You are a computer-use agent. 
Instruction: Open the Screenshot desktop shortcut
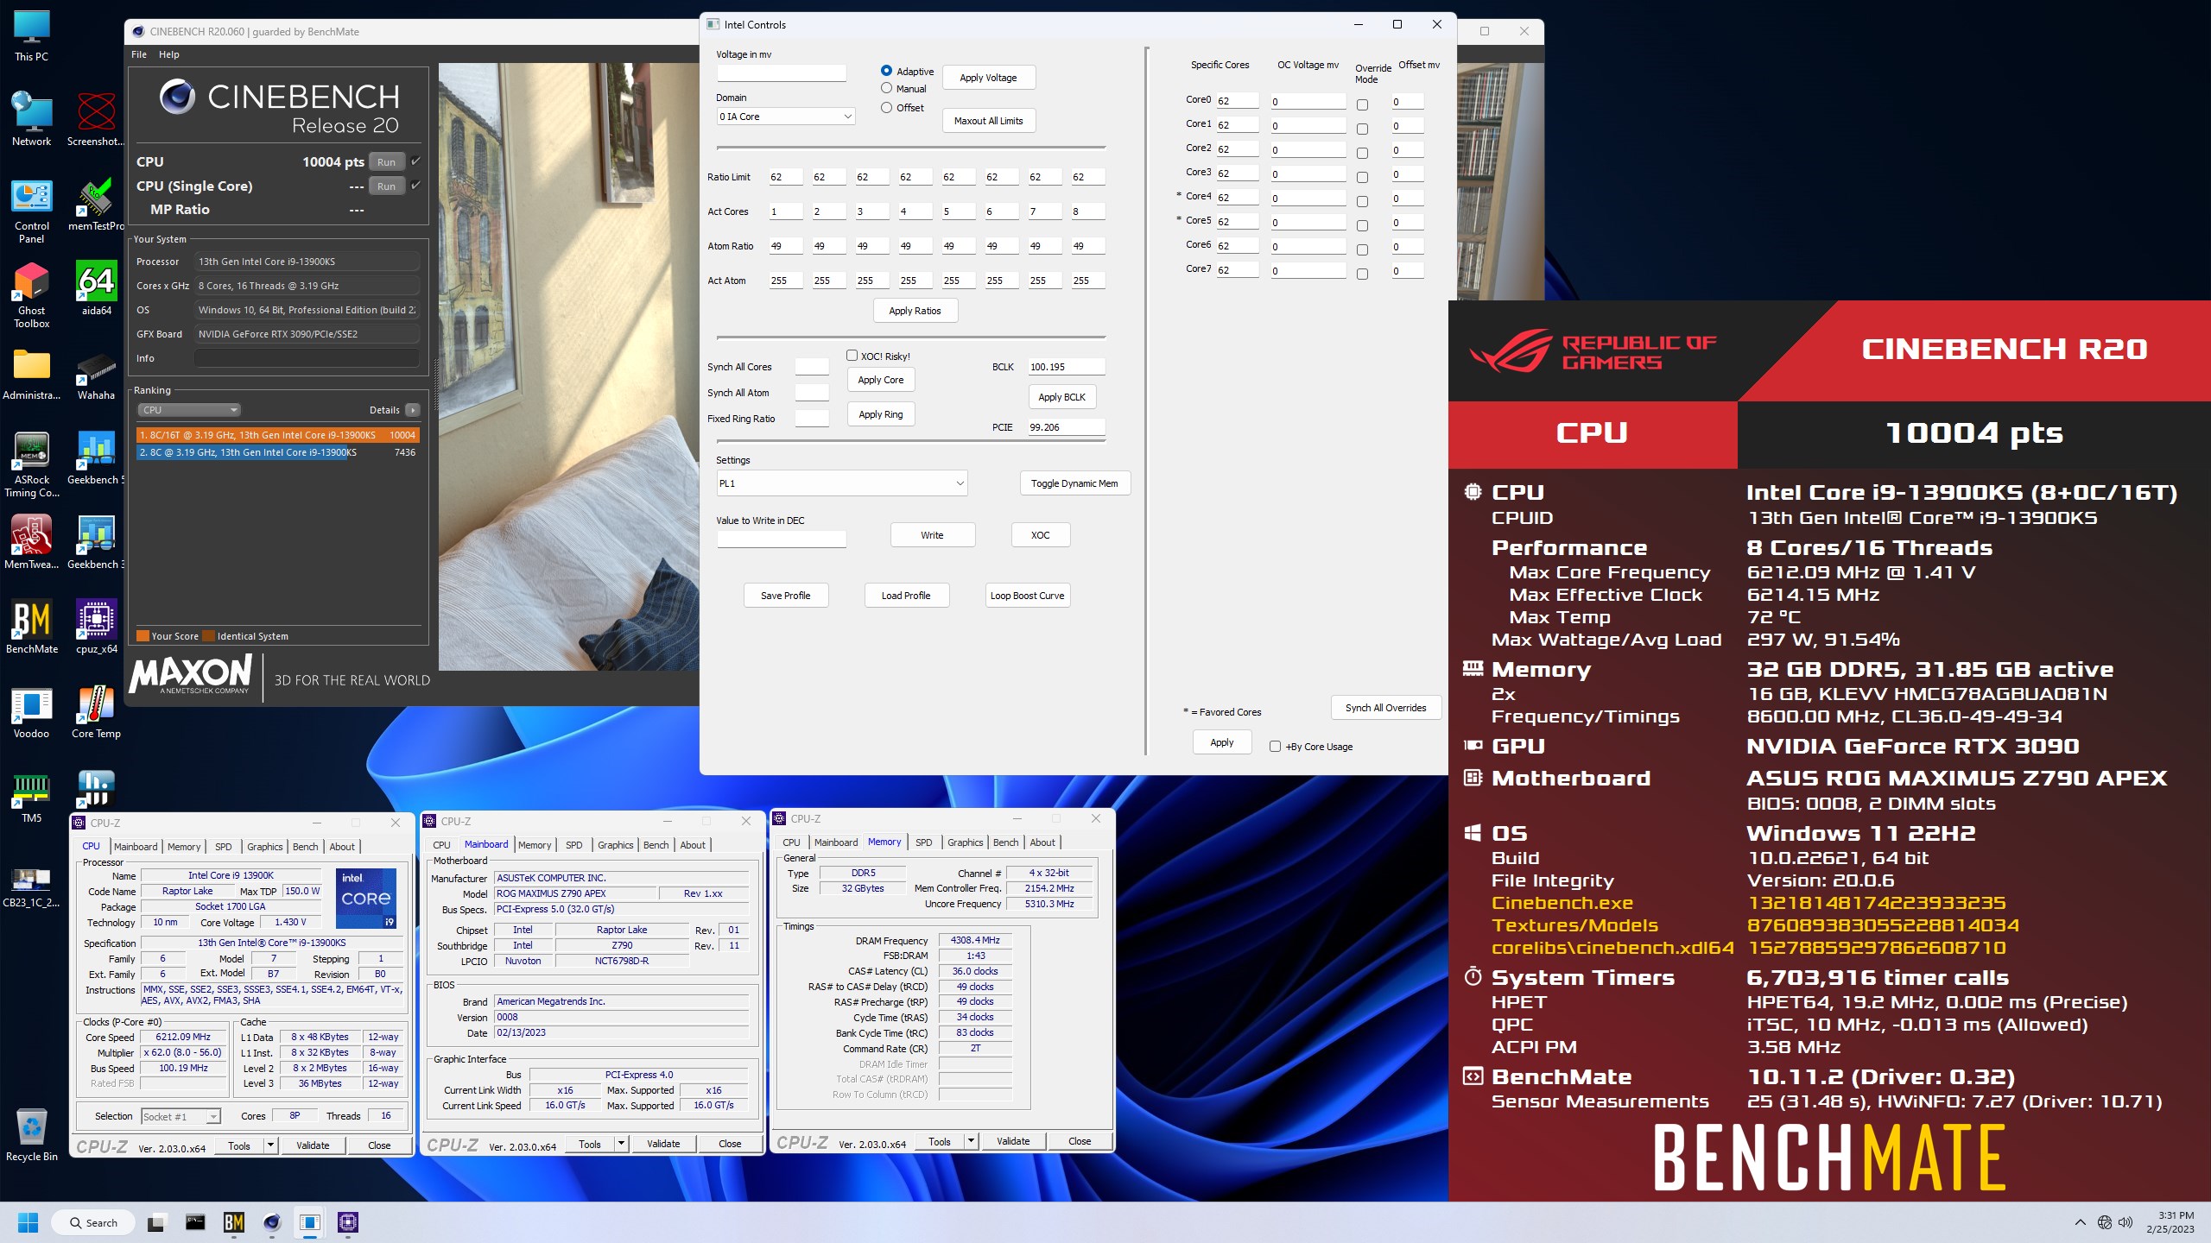[96, 119]
